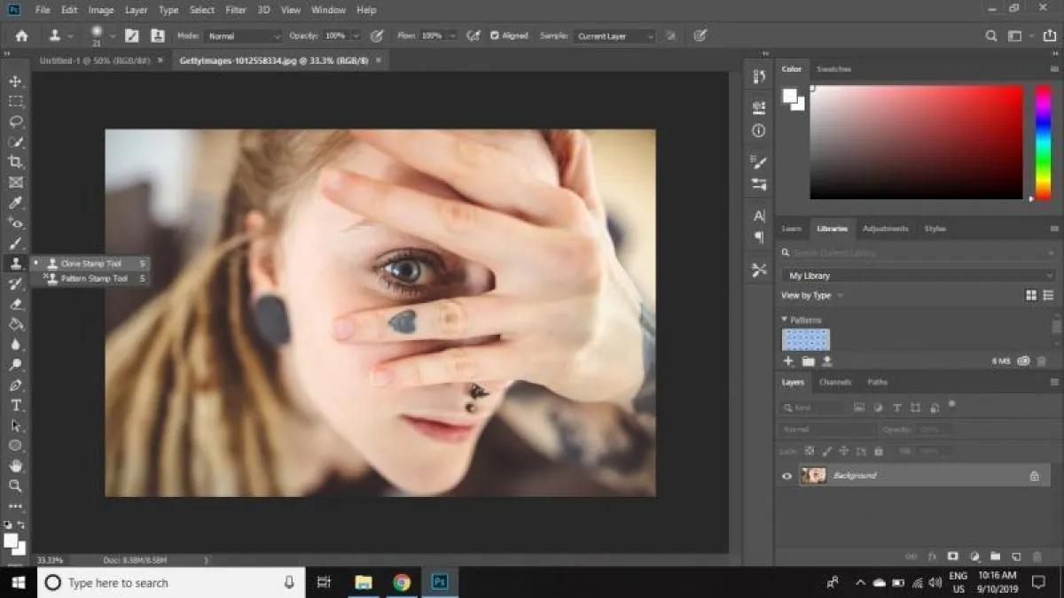Select the Crop tool

(15, 162)
